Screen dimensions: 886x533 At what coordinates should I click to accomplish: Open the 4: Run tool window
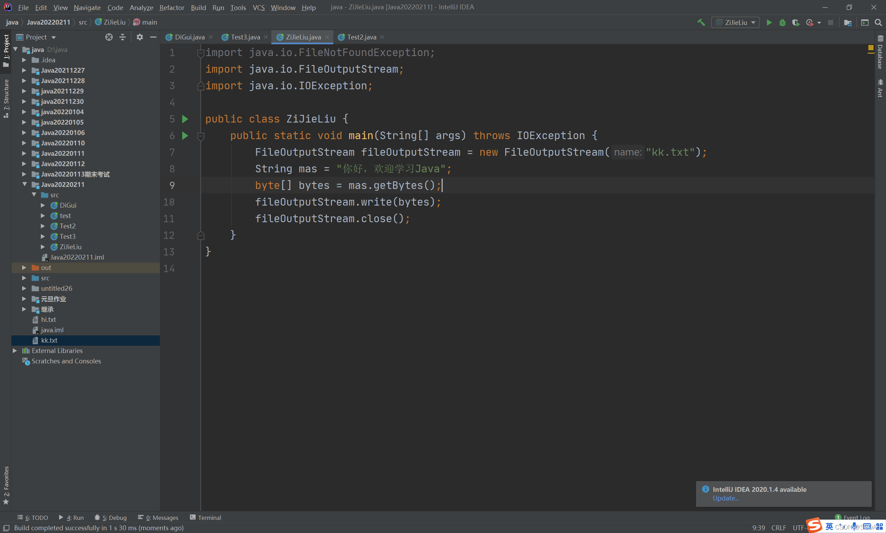(71, 517)
